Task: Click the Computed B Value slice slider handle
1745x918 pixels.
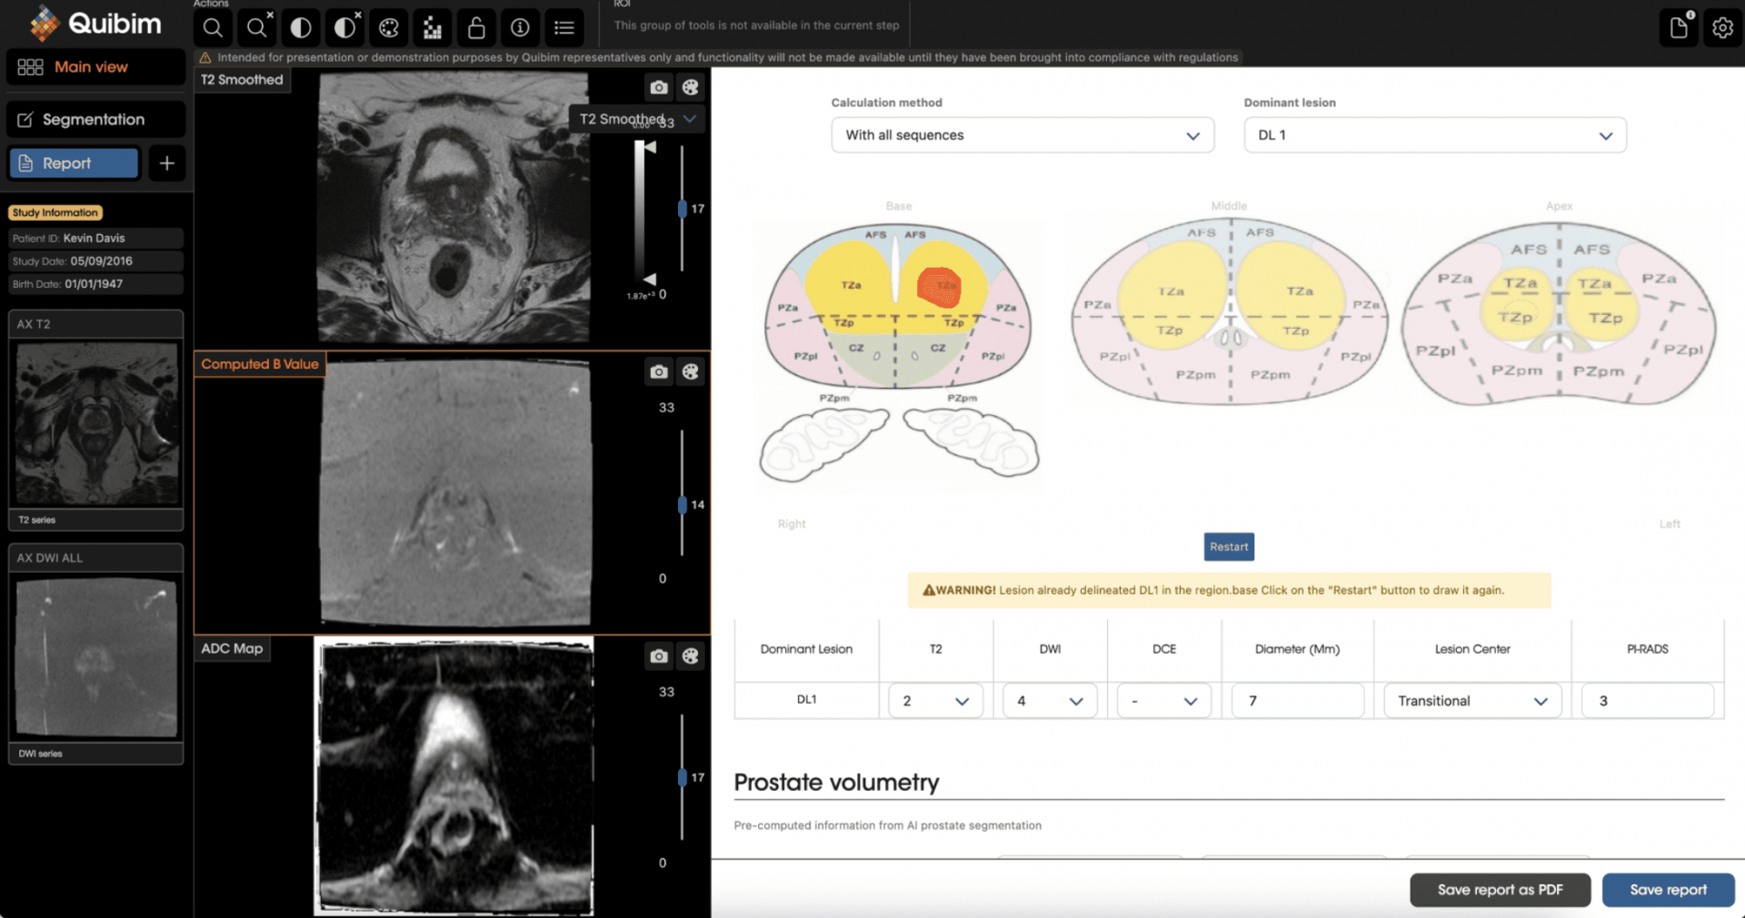Action: pos(683,505)
